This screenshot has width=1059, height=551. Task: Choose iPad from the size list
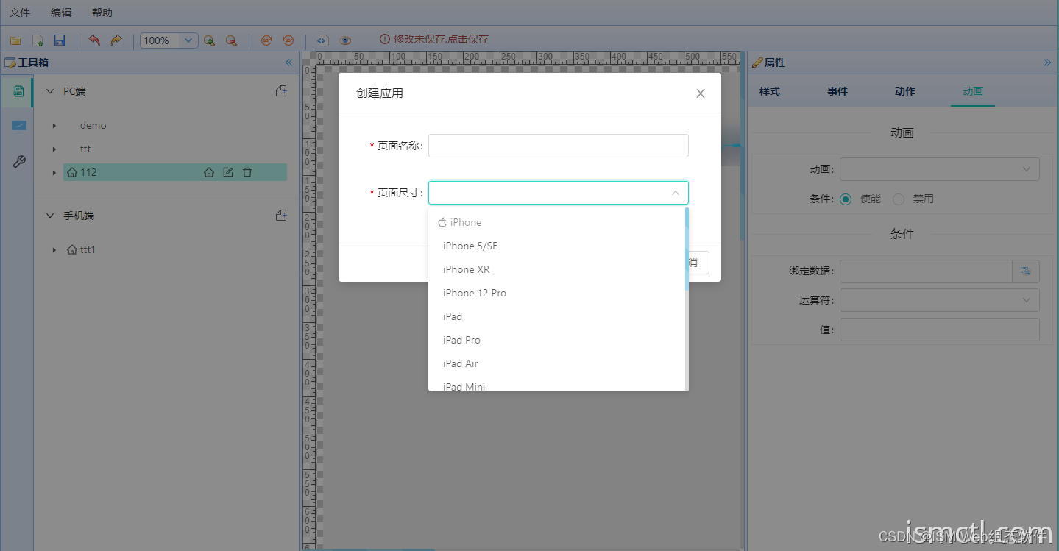coord(557,316)
